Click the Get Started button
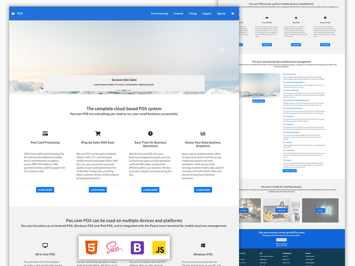Viewport: 355px width, 266px height. [281, 240]
